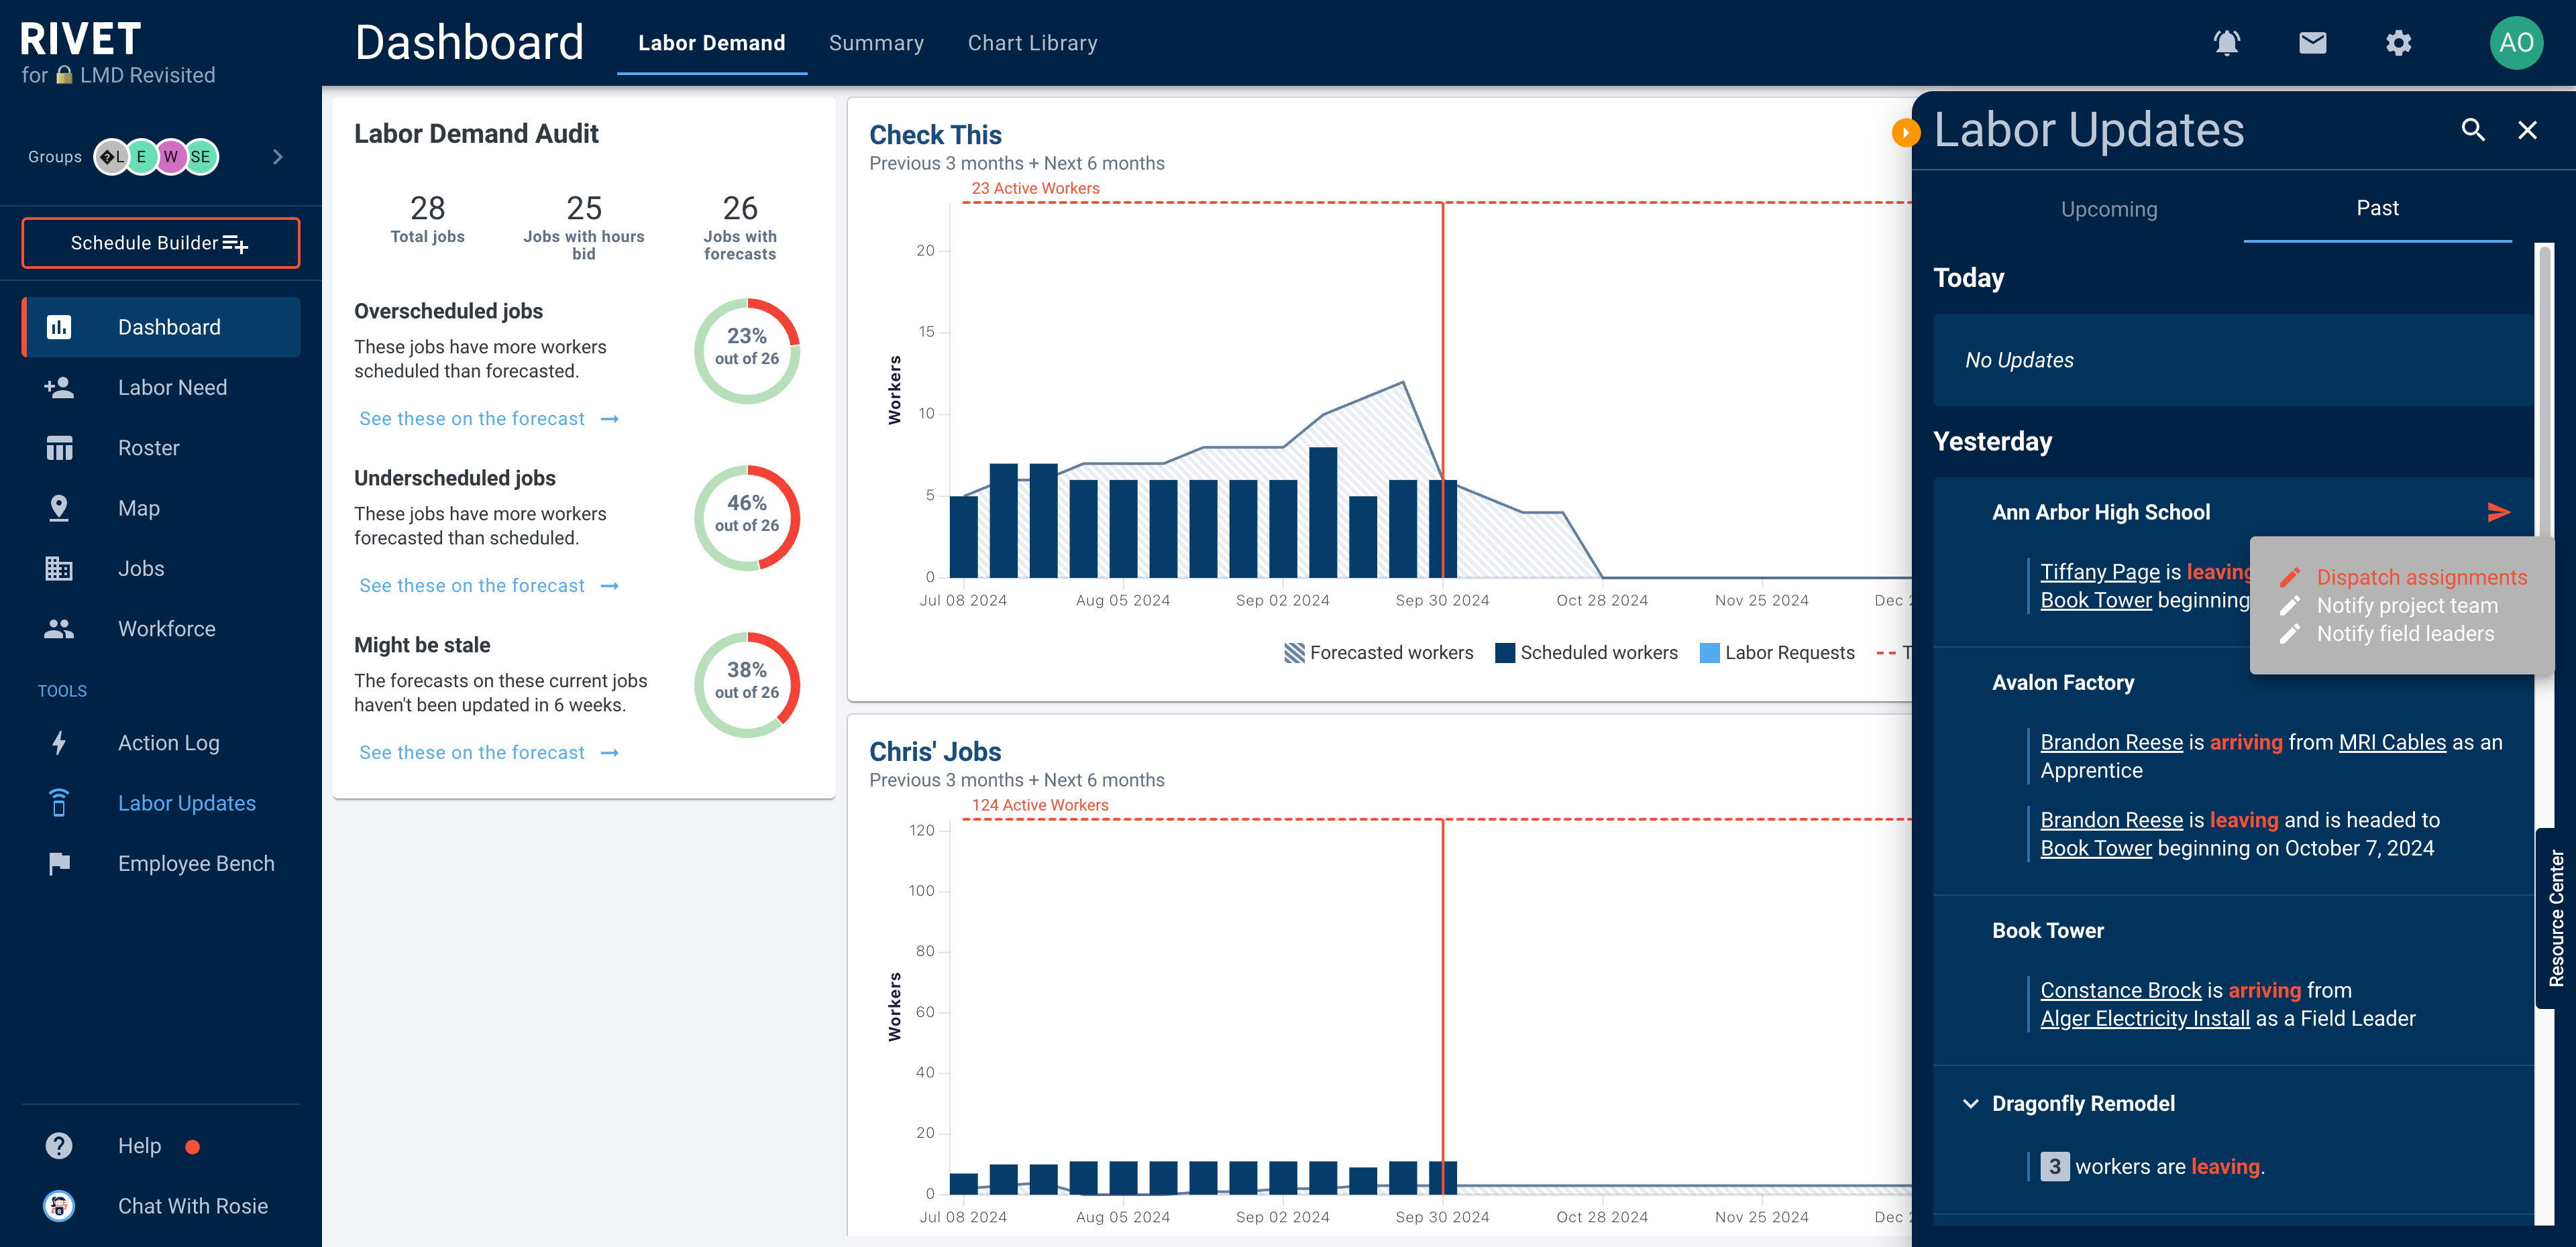This screenshot has height=1247, width=2576.
Task: Click the W group badge
Action: tap(171, 157)
